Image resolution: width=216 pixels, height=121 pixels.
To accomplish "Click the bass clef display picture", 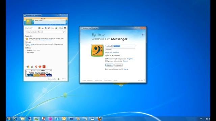I will pyautogui.click(x=97, y=50).
